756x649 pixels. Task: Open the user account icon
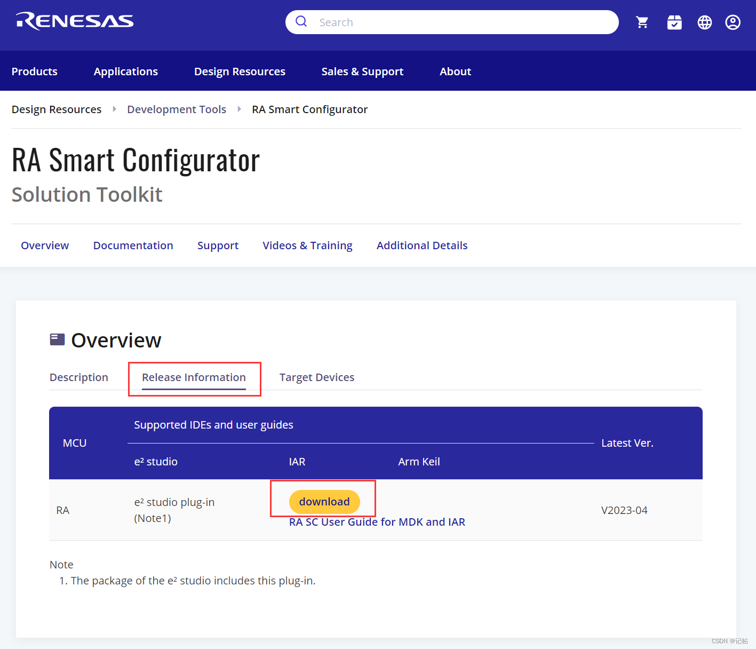coord(733,22)
